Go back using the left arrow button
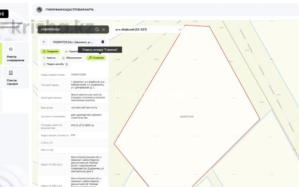The height and width of the screenshot is (187, 299). coord(44,42)
